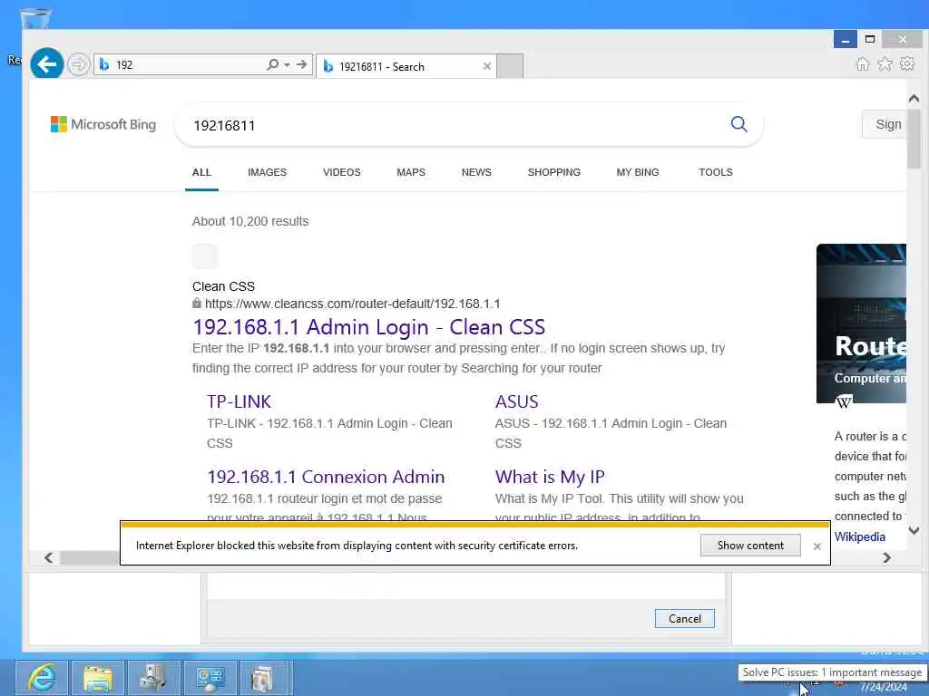
Task: Click the About 10,200 results text
Action: [x=250, y=221]
